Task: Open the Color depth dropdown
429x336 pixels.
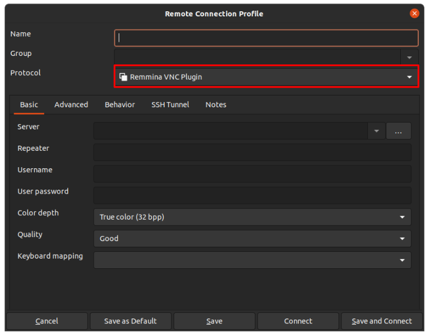Action: tap(252, 217)
